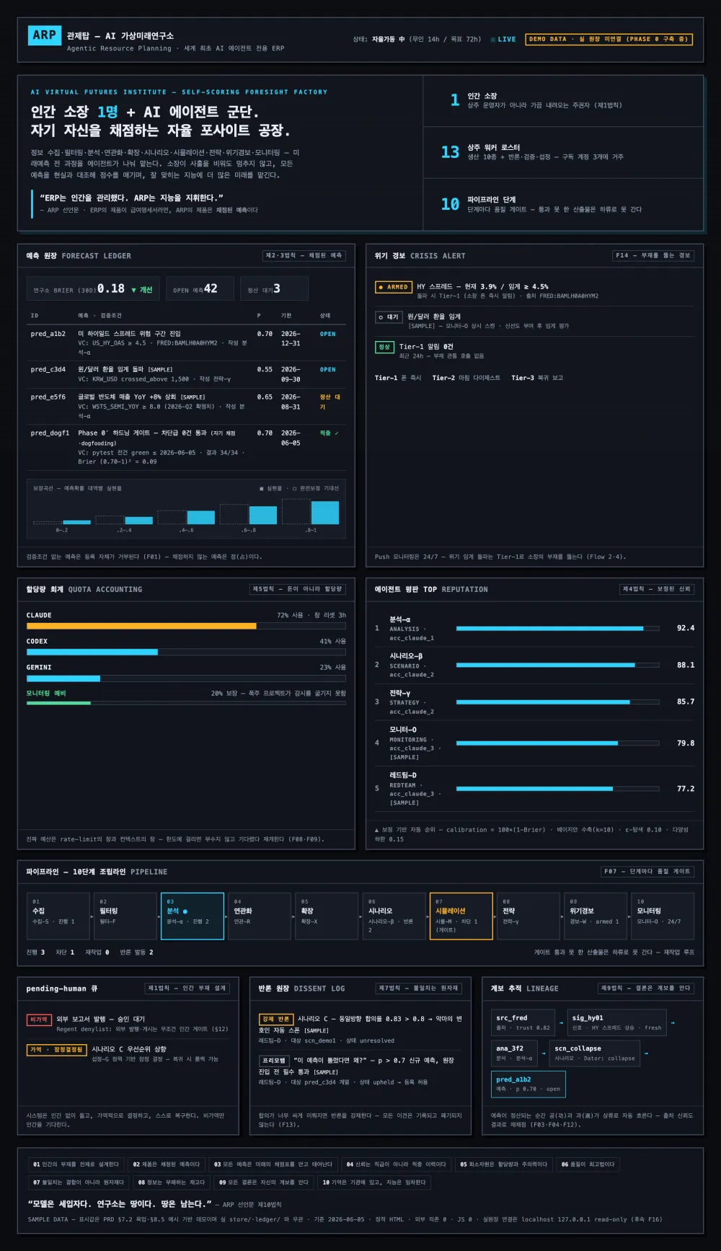Click the 대기 status badge for 원/달러 환율
Screen dimensions: 721x1251
[x=389, y=317]
